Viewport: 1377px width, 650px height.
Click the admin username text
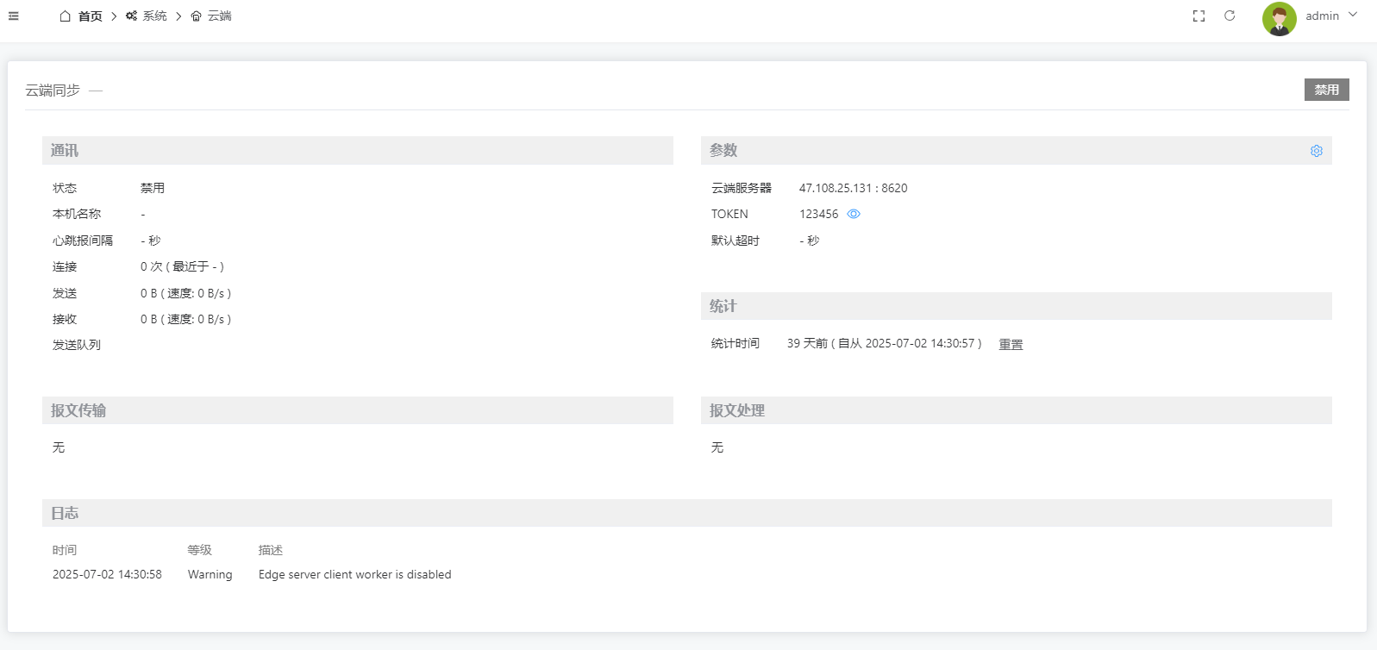1322,16
